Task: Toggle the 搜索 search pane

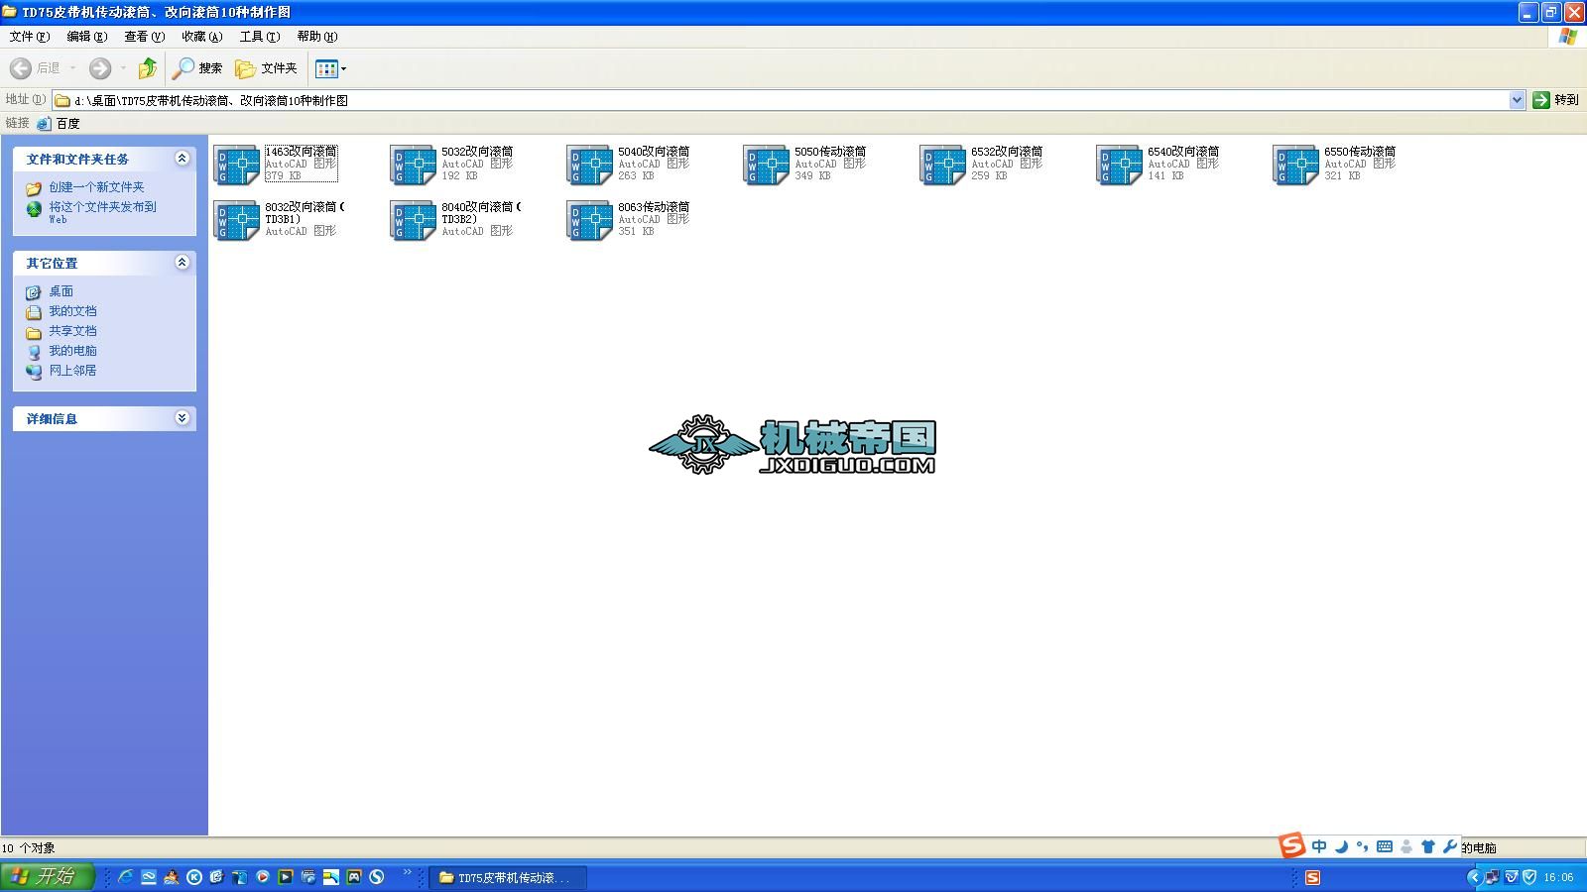Action: point(196,68)
